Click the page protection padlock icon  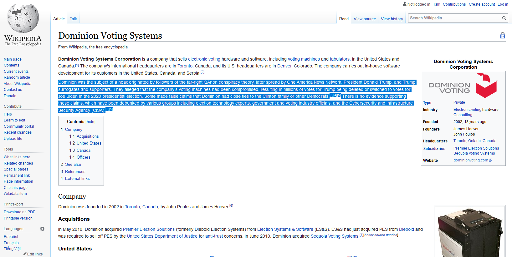click(x=502, y=36)
